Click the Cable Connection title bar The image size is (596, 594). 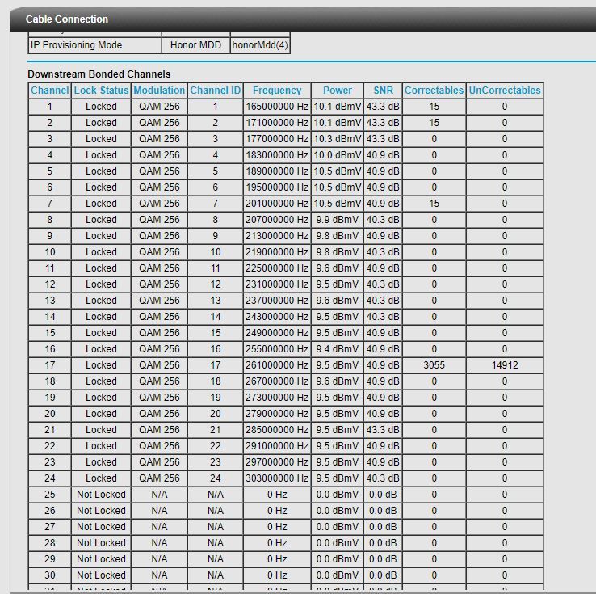67,19
